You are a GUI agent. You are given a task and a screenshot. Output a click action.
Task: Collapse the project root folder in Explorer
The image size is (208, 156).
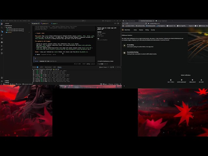(8, 26)
